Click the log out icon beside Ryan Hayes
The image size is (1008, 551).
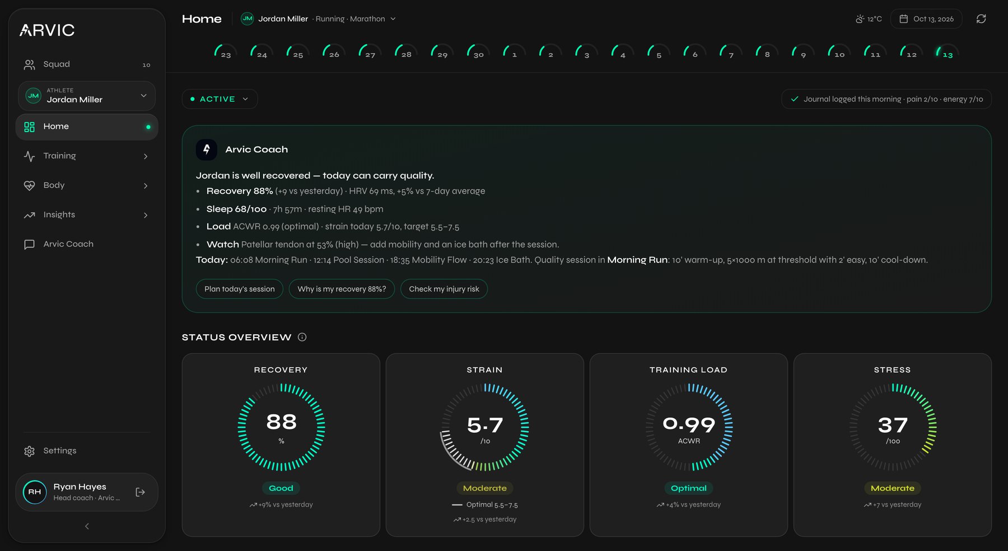coord(141,492)
